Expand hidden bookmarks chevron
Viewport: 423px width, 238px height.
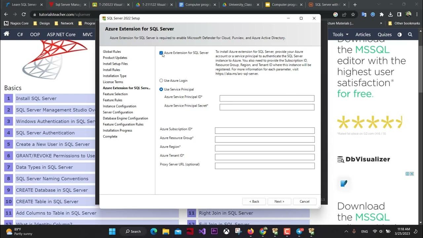tap(381, 23)
